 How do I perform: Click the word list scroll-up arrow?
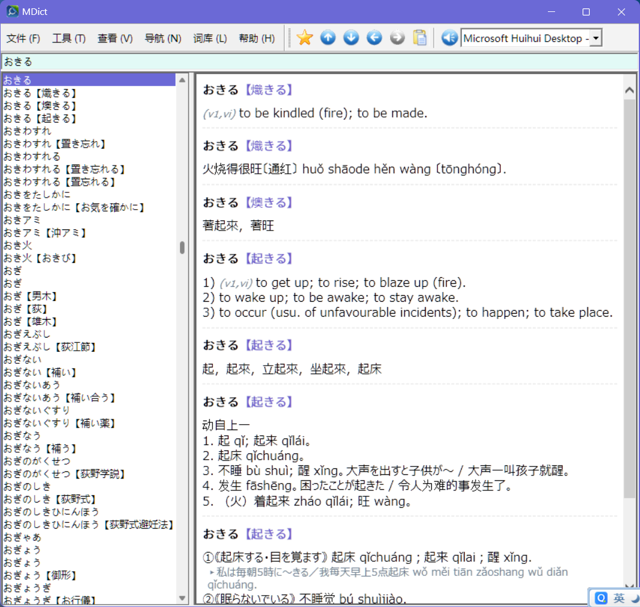point(182,80)
